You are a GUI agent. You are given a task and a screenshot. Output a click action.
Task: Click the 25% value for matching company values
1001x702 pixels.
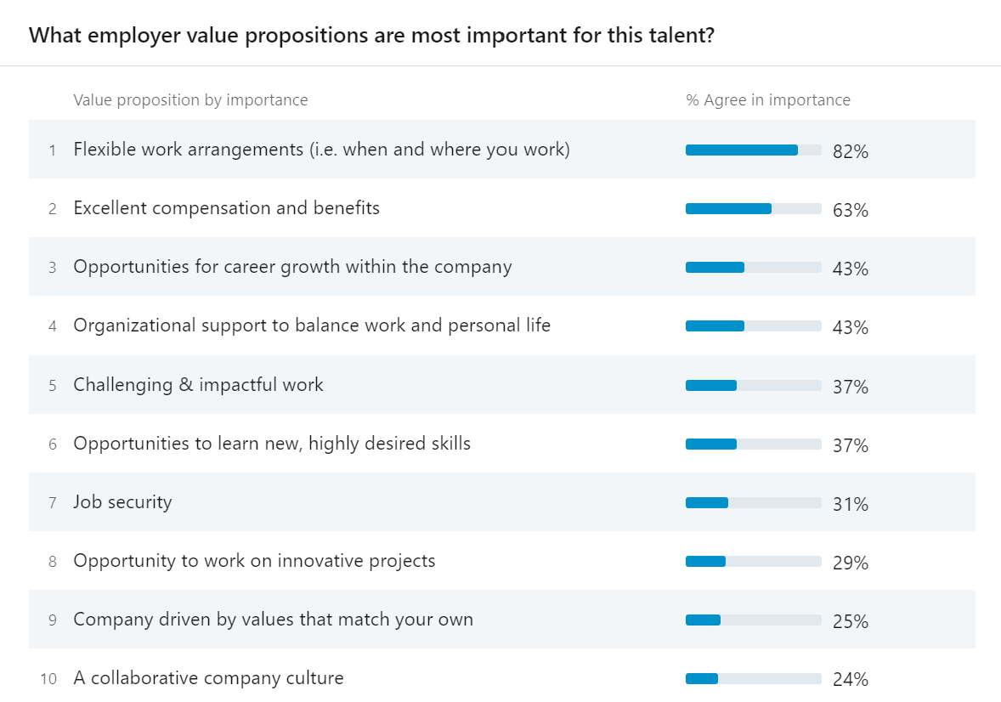click(851, 621)
